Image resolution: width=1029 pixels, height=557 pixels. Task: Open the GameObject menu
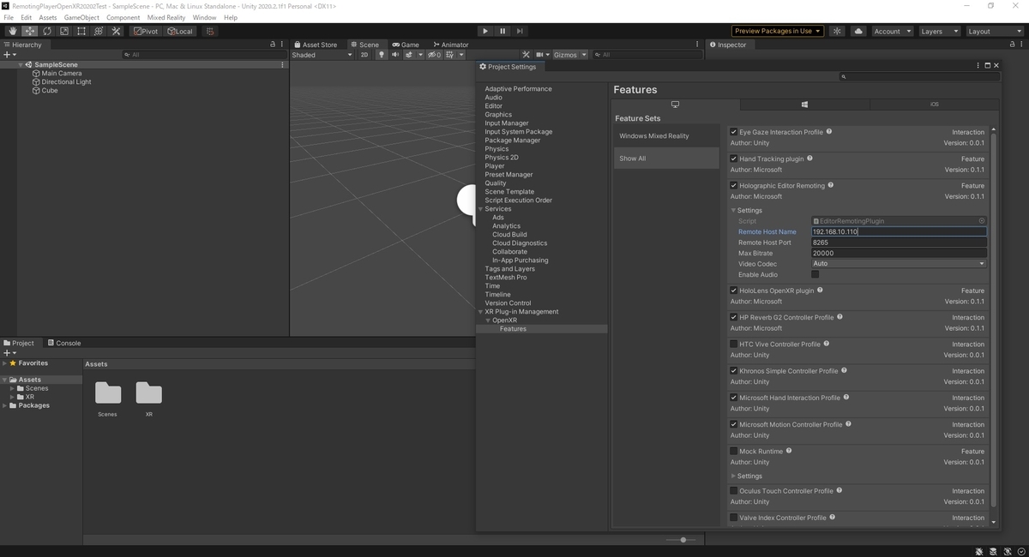pyautogui.click(x=81, y=16)
